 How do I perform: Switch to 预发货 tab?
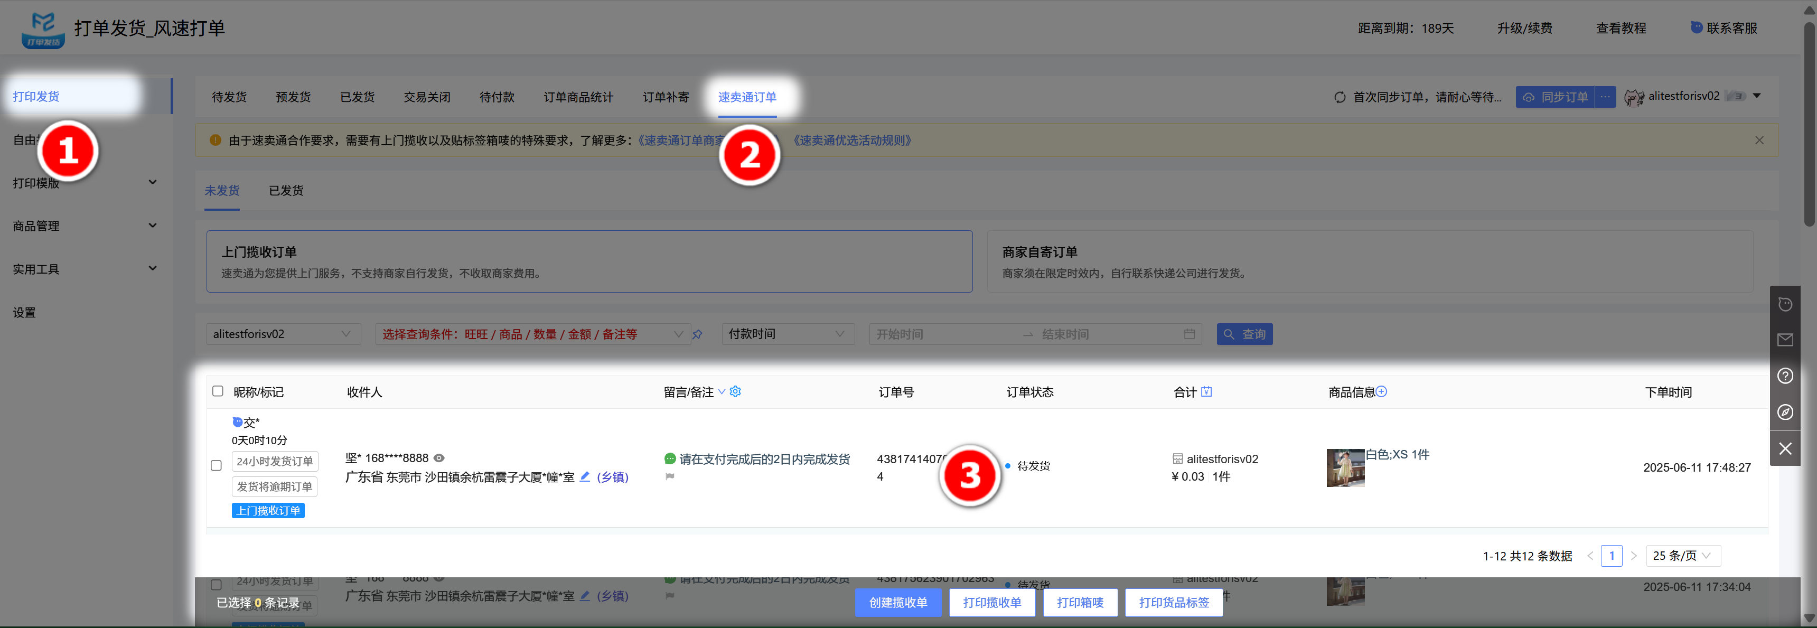tap(294, 97)
